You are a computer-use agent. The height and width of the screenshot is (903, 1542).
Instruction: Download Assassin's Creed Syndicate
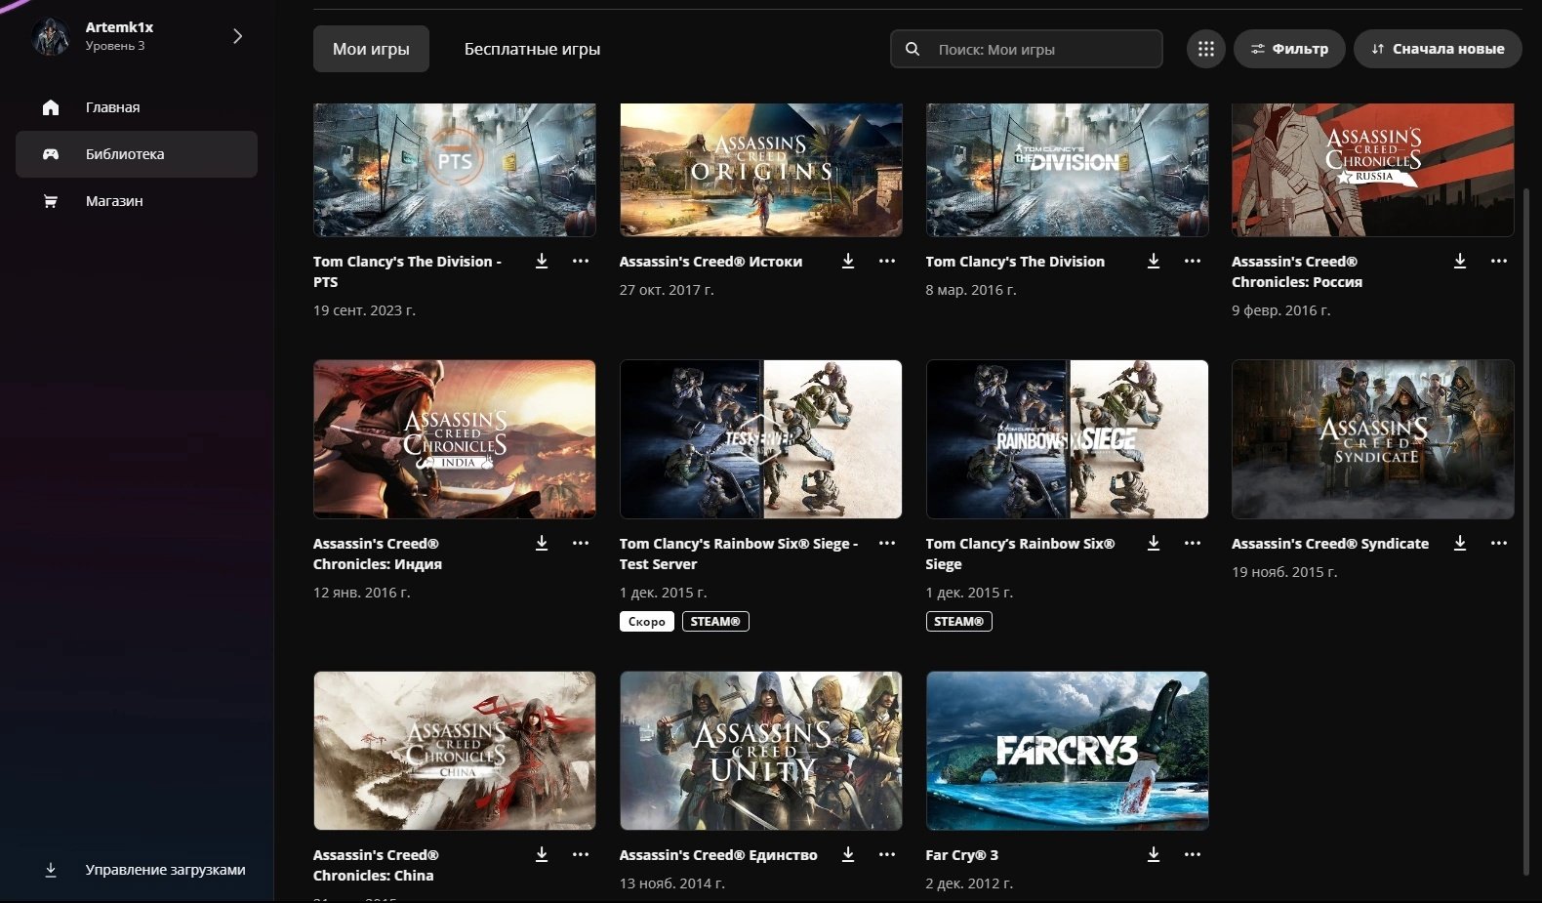coord(1460,543)
